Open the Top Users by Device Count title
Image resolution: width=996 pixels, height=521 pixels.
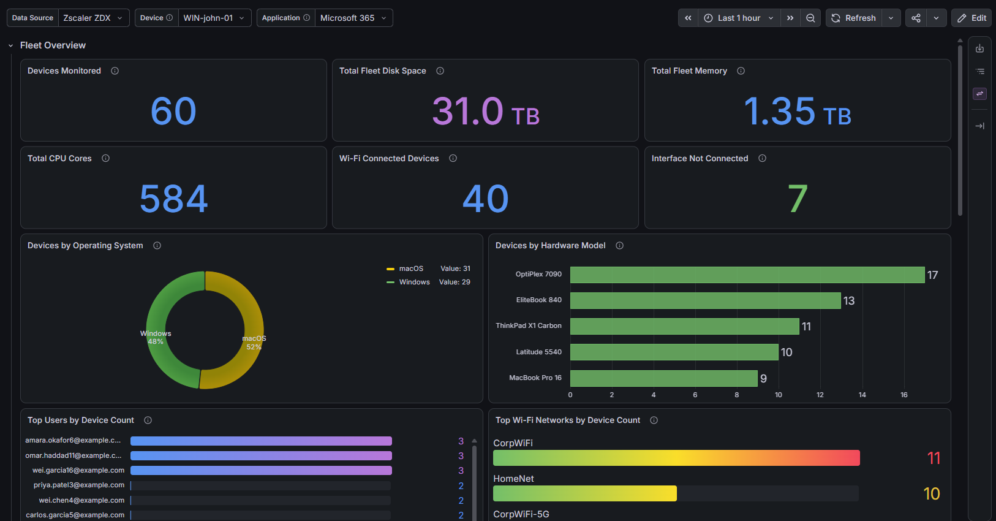click(x=81, y=420)
